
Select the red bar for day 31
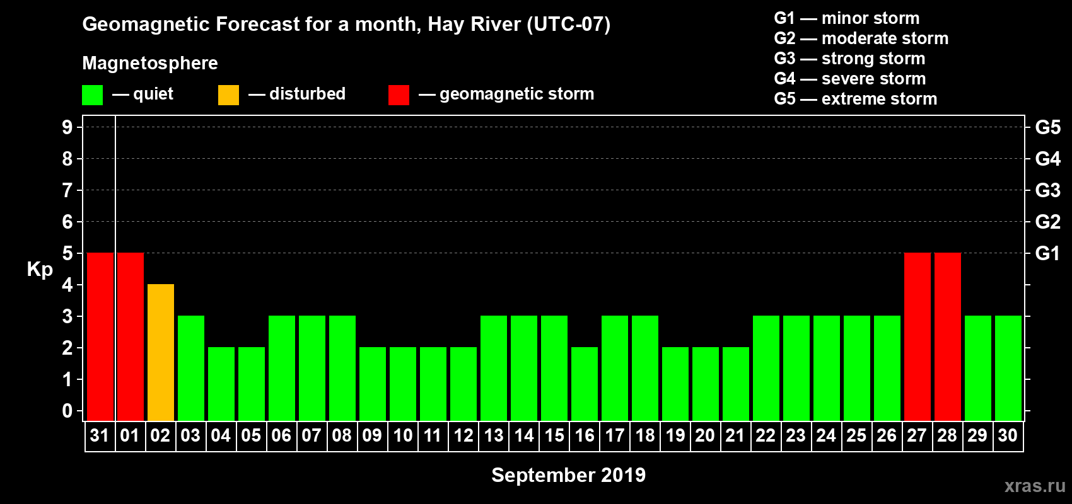pyautogui.click(x=100, y=337)
